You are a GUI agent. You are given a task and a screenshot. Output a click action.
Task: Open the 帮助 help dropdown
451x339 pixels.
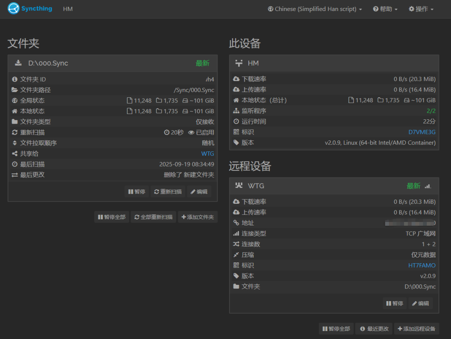coord(385,9)
